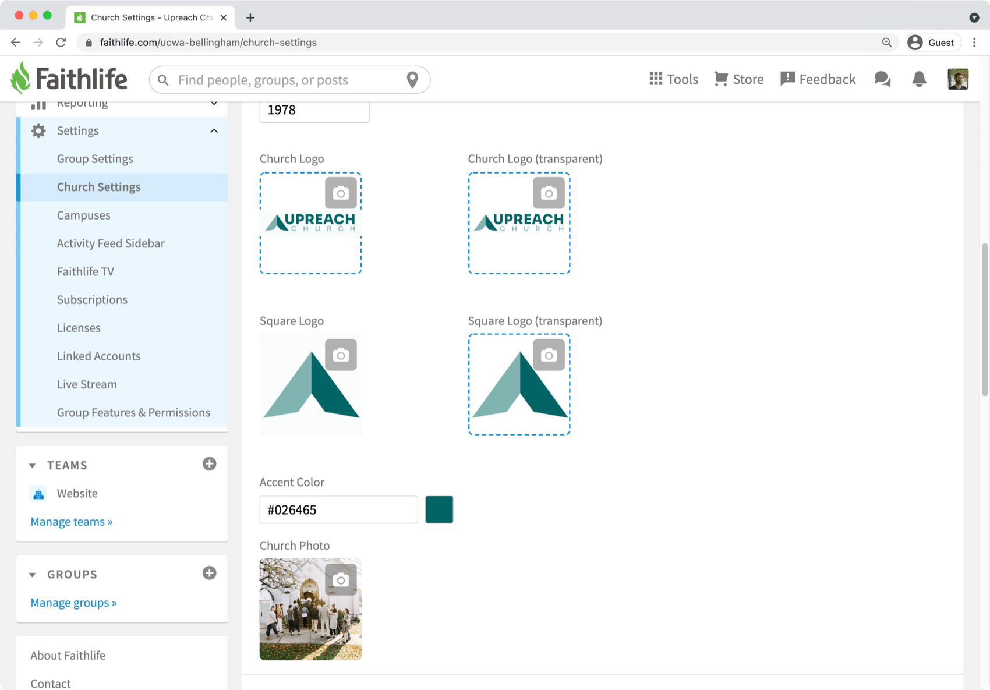Upload Church Logo (transparent) via camera icon
990x690 pixels.
click(549, 193)
